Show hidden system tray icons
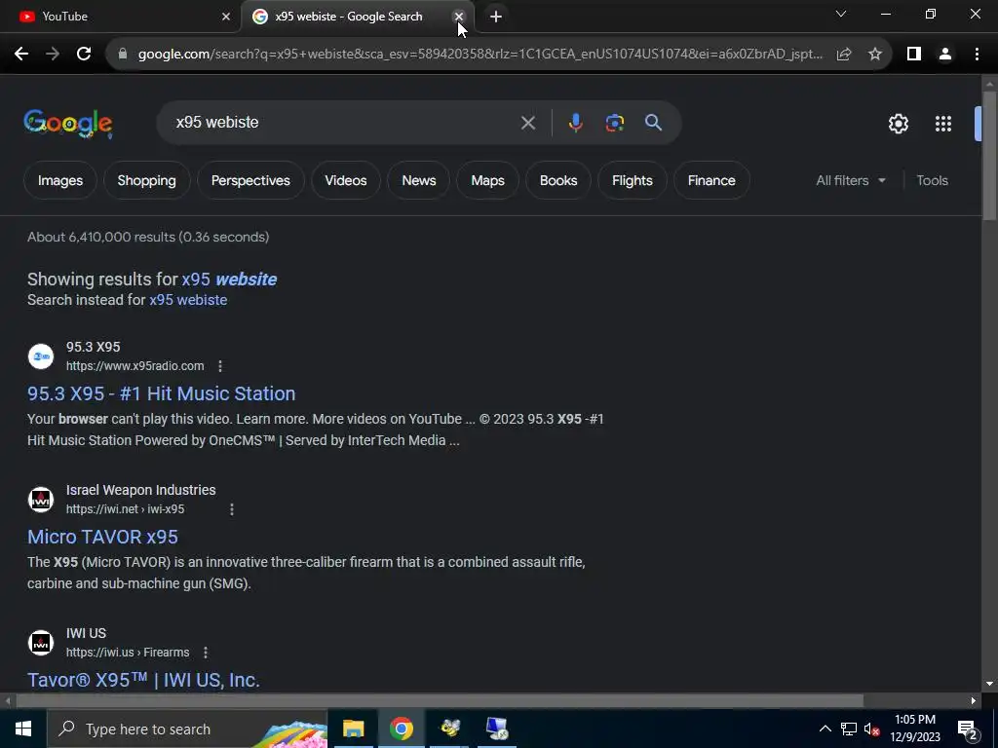 pyautogui.click(x=825, y=729)
